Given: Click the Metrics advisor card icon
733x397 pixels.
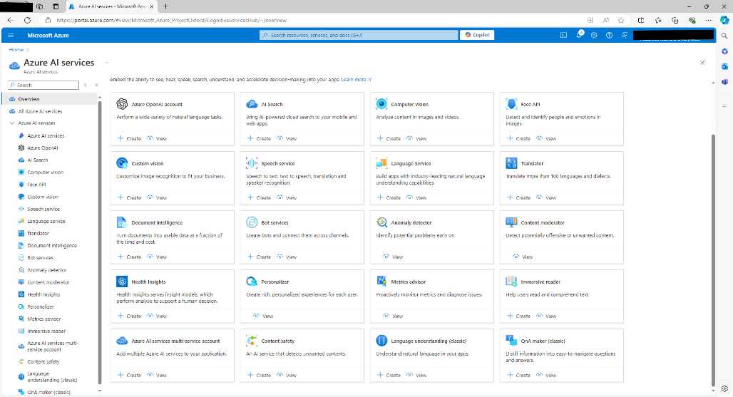Looking at the screenshot, I should [381, 281].
